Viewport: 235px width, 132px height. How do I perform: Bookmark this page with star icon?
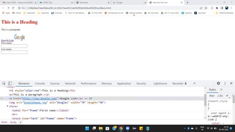(206, 8)
